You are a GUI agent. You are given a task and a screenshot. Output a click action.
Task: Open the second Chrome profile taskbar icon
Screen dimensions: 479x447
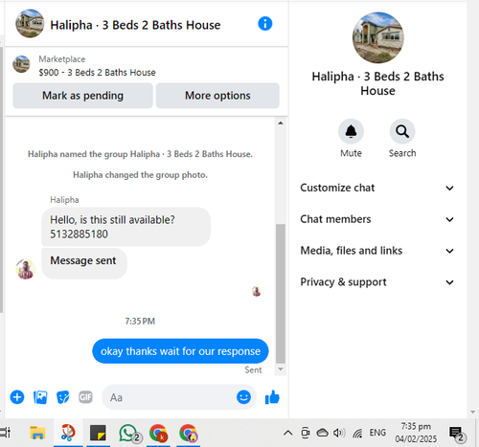(189, 434)
